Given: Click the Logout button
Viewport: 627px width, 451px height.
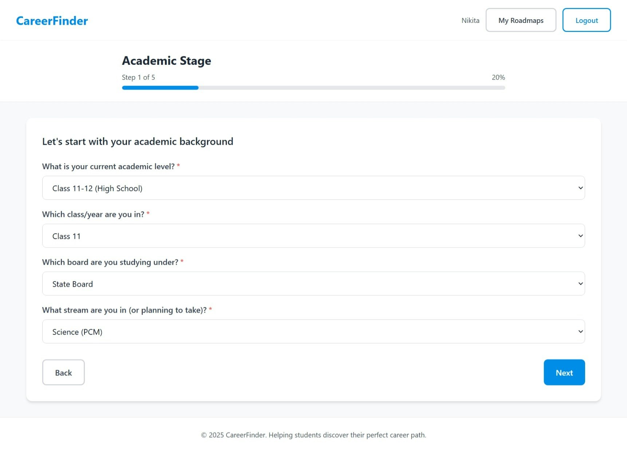Looking at the screenshot, I should pyautogui.click(x=586, y=20).
